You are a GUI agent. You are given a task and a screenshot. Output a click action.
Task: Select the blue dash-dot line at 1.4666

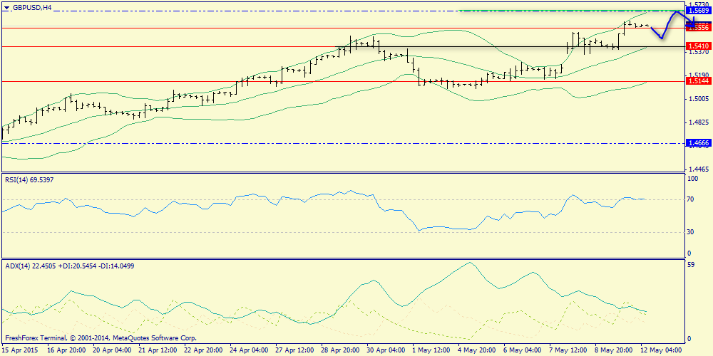pyautogui.click(x=344, y=143)
